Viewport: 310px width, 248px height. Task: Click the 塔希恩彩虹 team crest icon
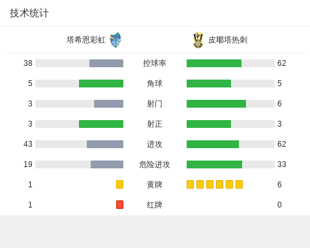[x=116, y=40]
